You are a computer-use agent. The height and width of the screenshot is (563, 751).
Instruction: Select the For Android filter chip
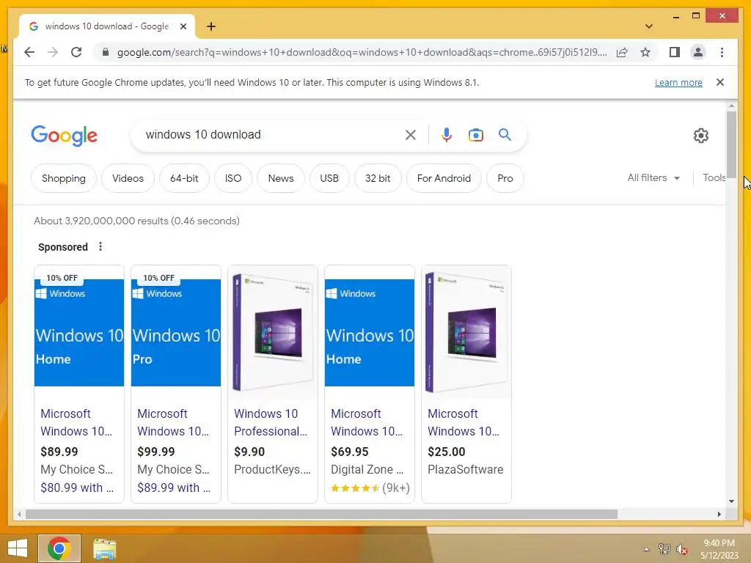click(x=444, y=178)
